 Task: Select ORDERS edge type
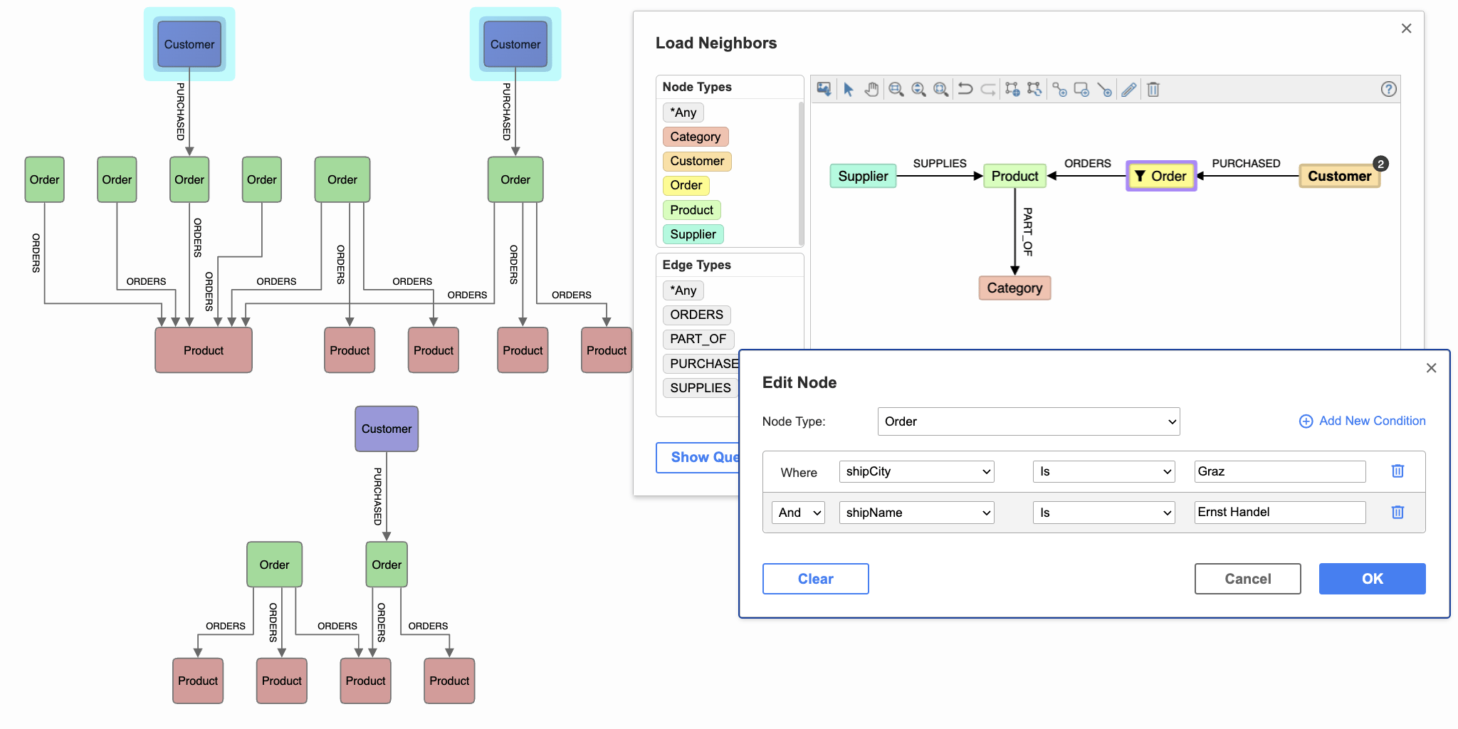[x=697, y=315]
